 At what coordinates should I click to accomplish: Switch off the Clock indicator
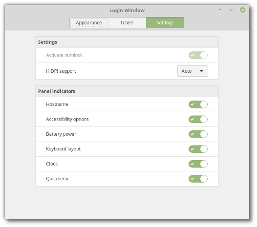pyautogui.click(x=198, y=164)
